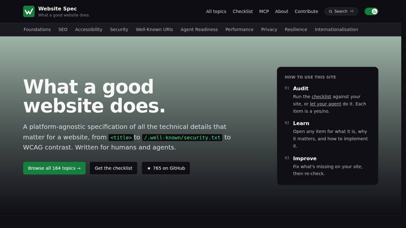Open All topics in the header
This screenshot has height=228, width=406.
[x=216, y=11]
